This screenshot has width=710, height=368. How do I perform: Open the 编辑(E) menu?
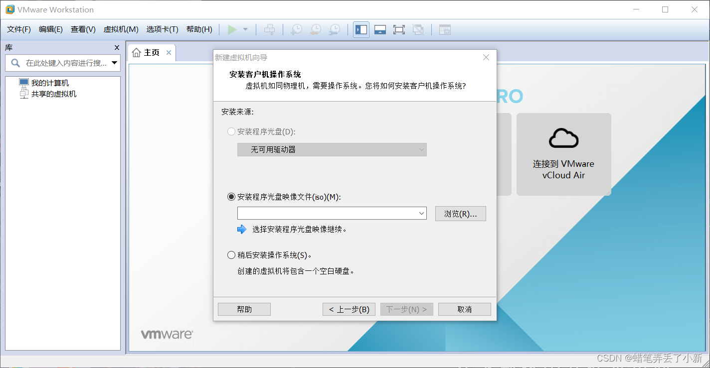click(x=51, y=29)
